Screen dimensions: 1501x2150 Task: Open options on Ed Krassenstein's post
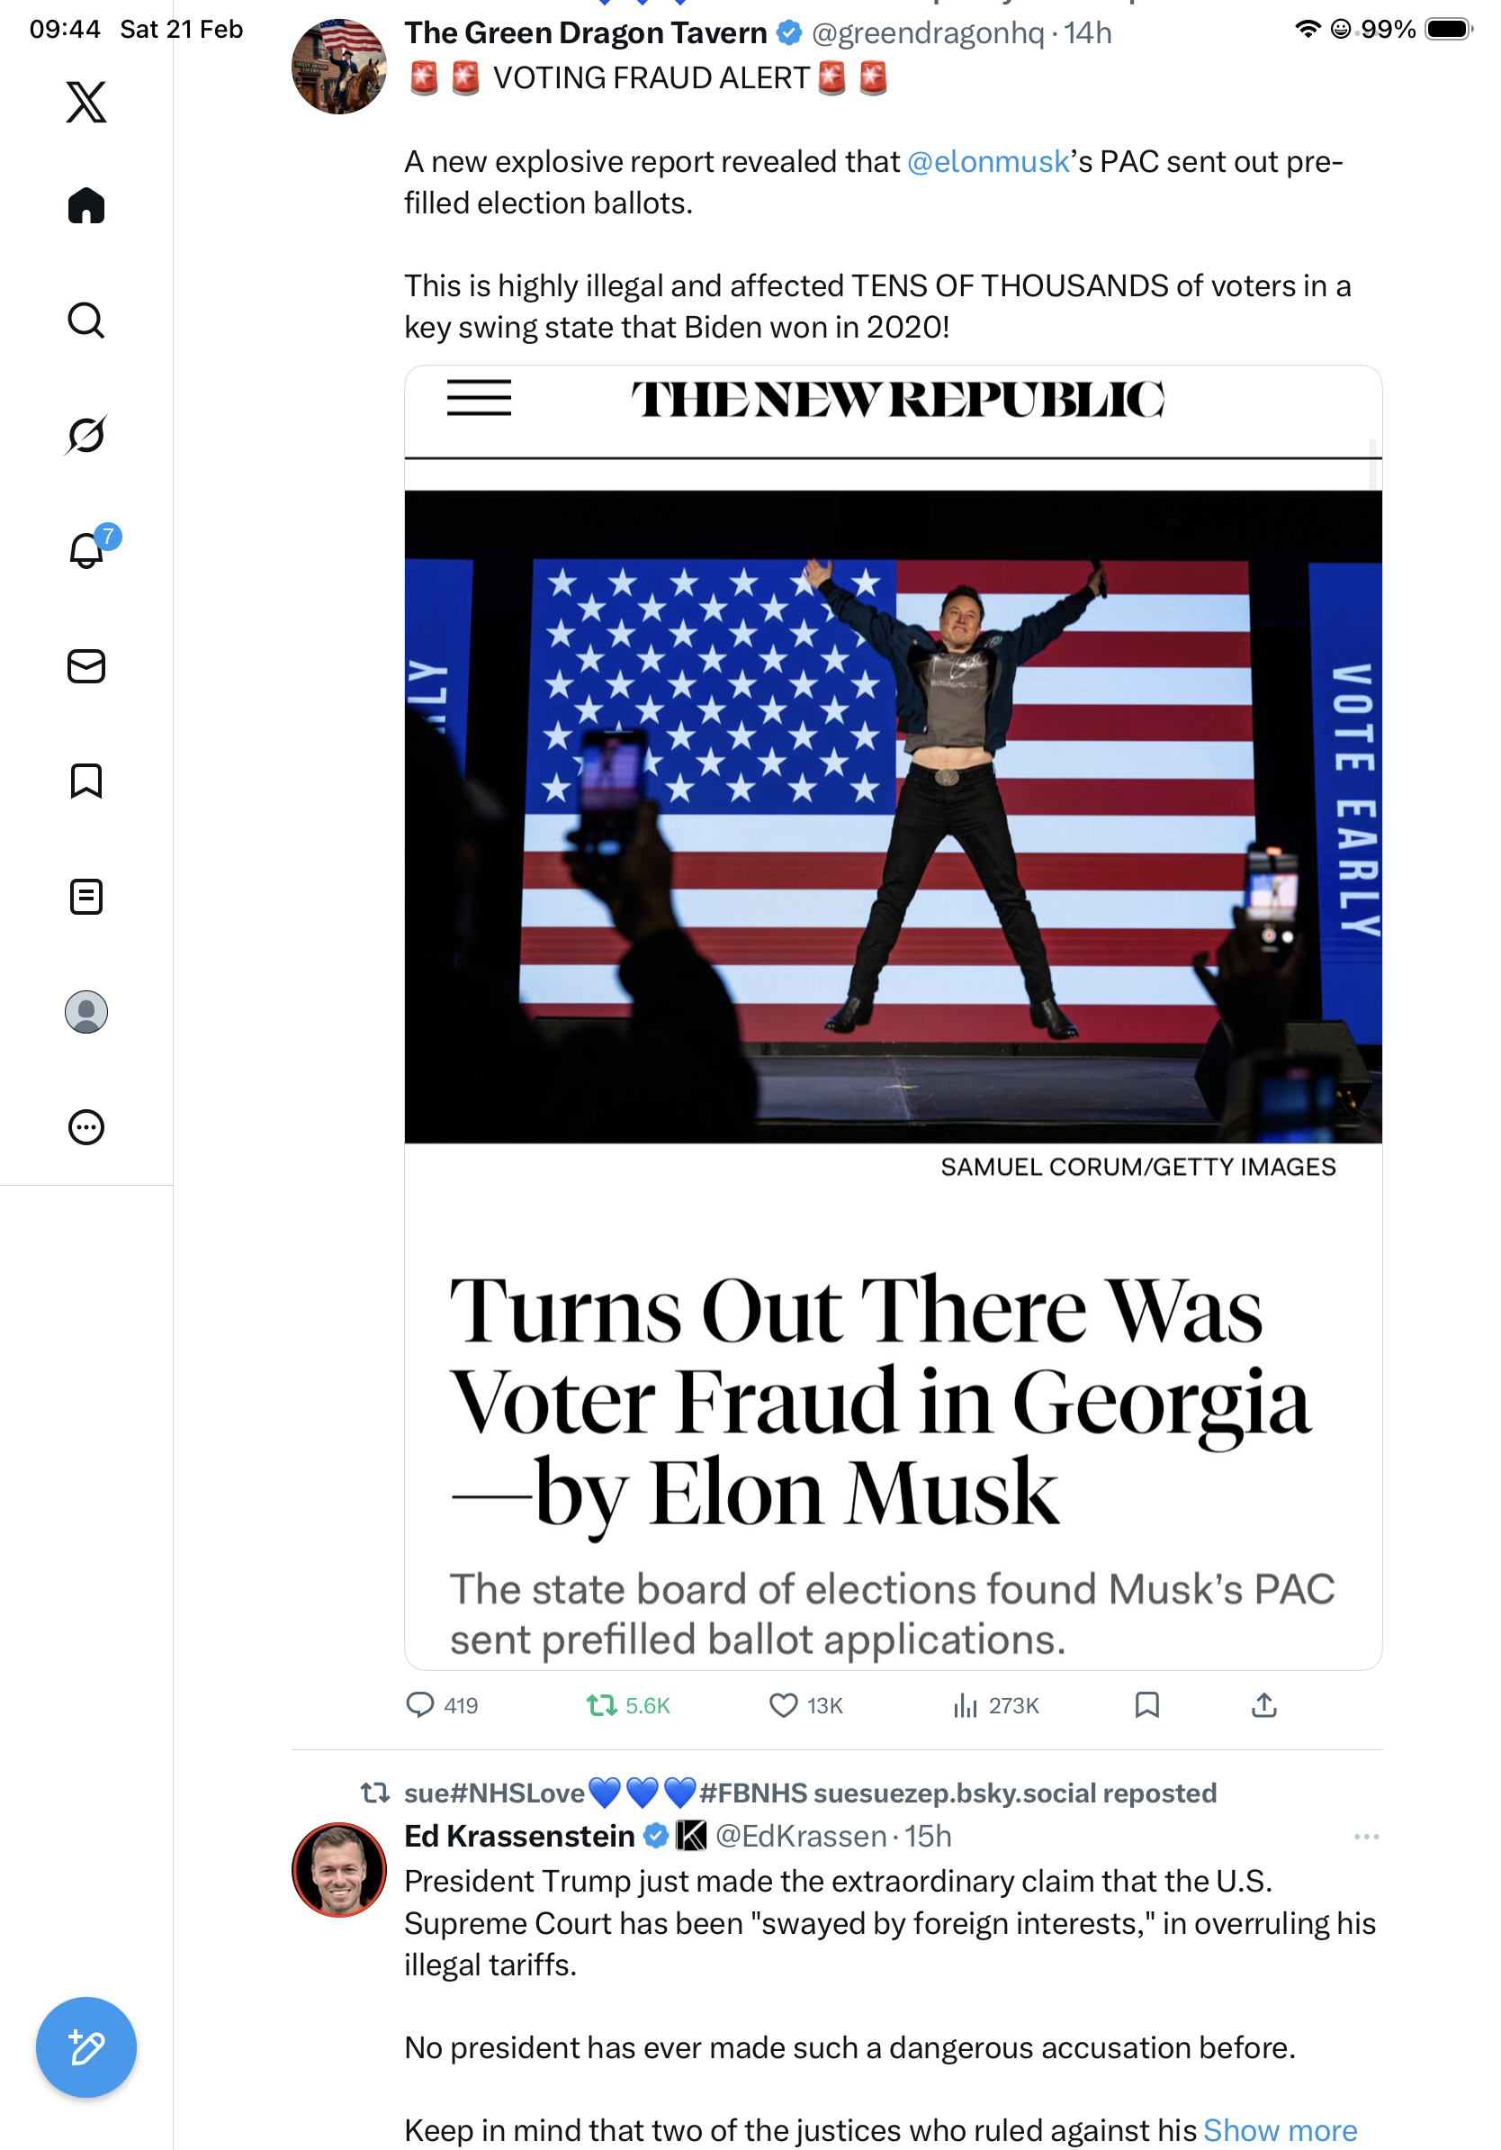pyautogui.click(x=1366, y=1837)
